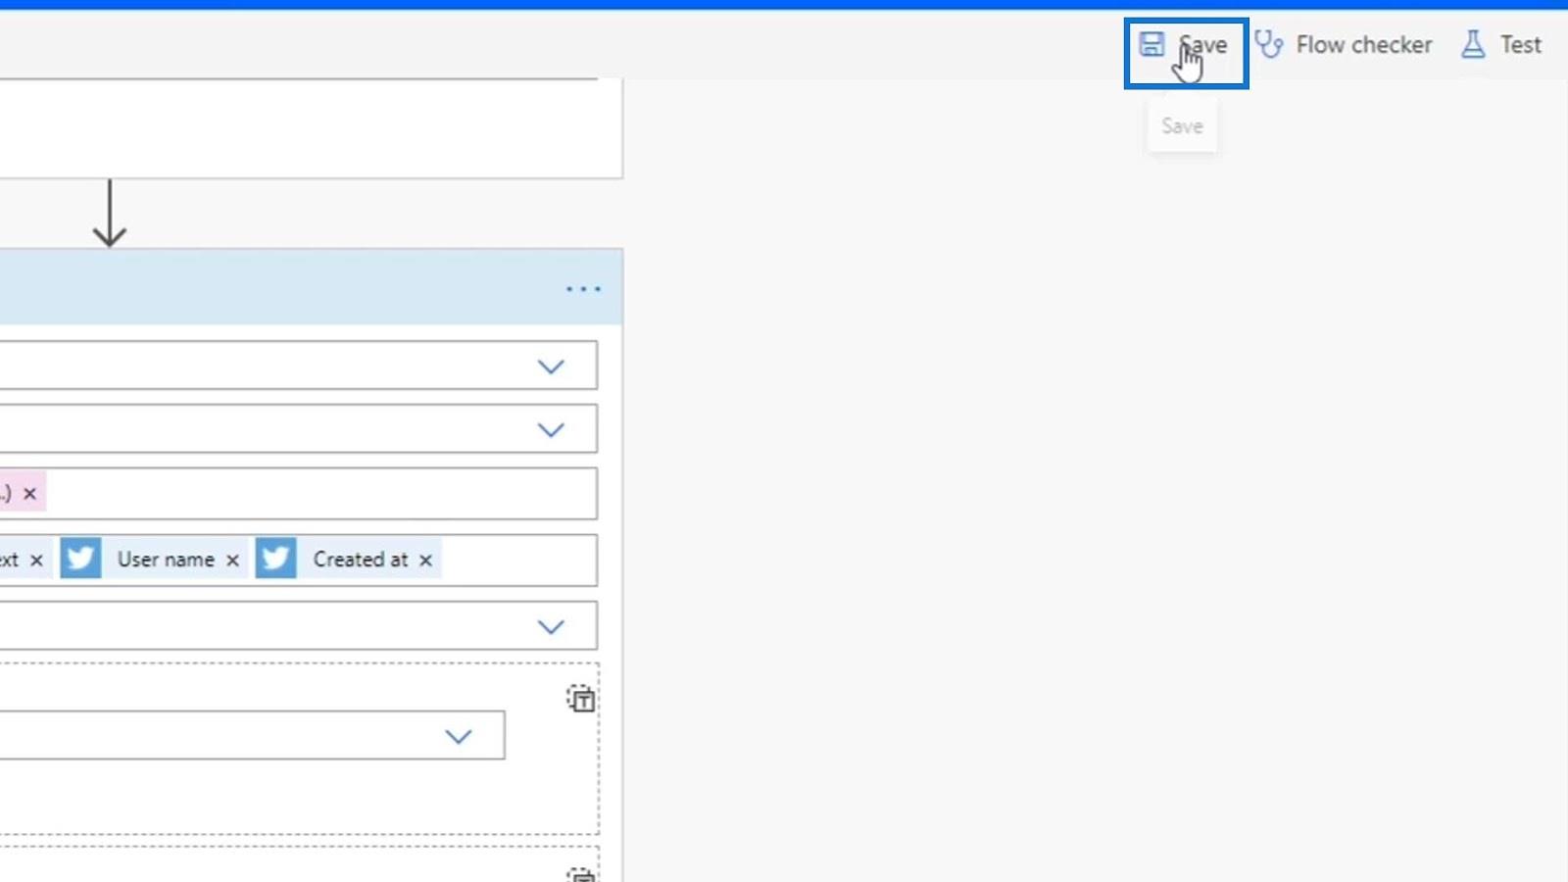1568x882 pixels.
Task: Select the Created at token text
Action: 361,560
